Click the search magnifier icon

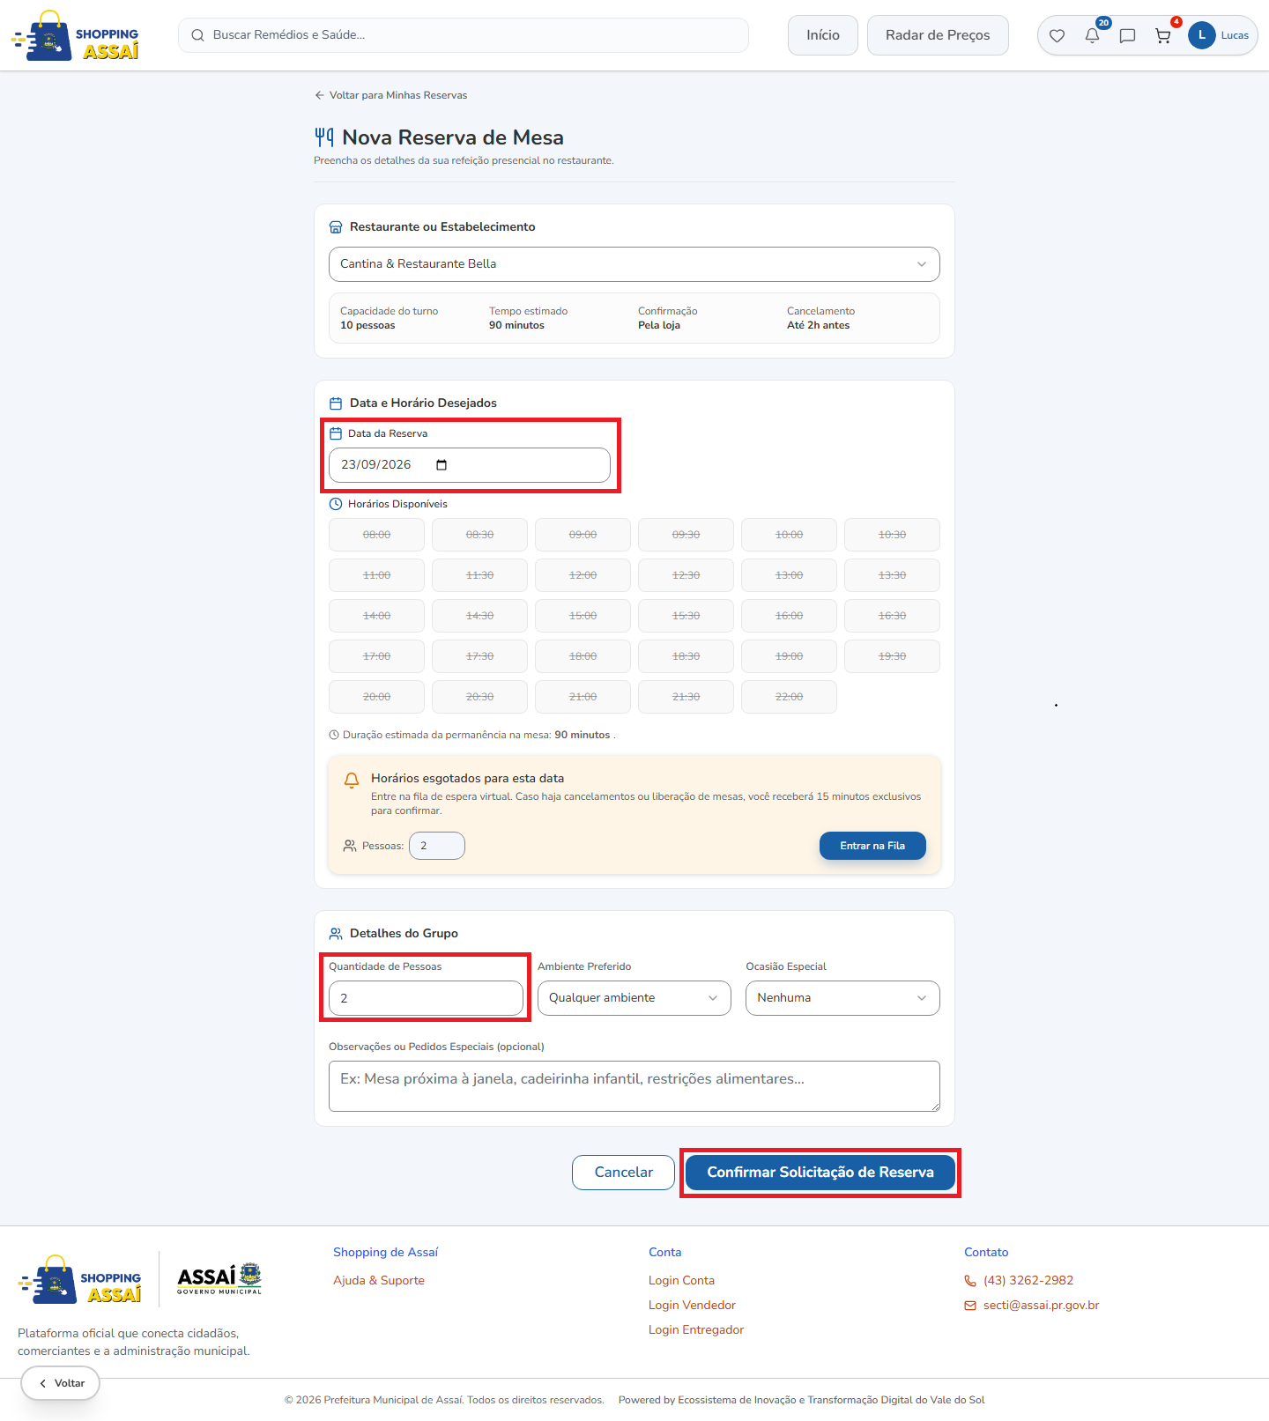pyautogui.click(x=197, y=35)
